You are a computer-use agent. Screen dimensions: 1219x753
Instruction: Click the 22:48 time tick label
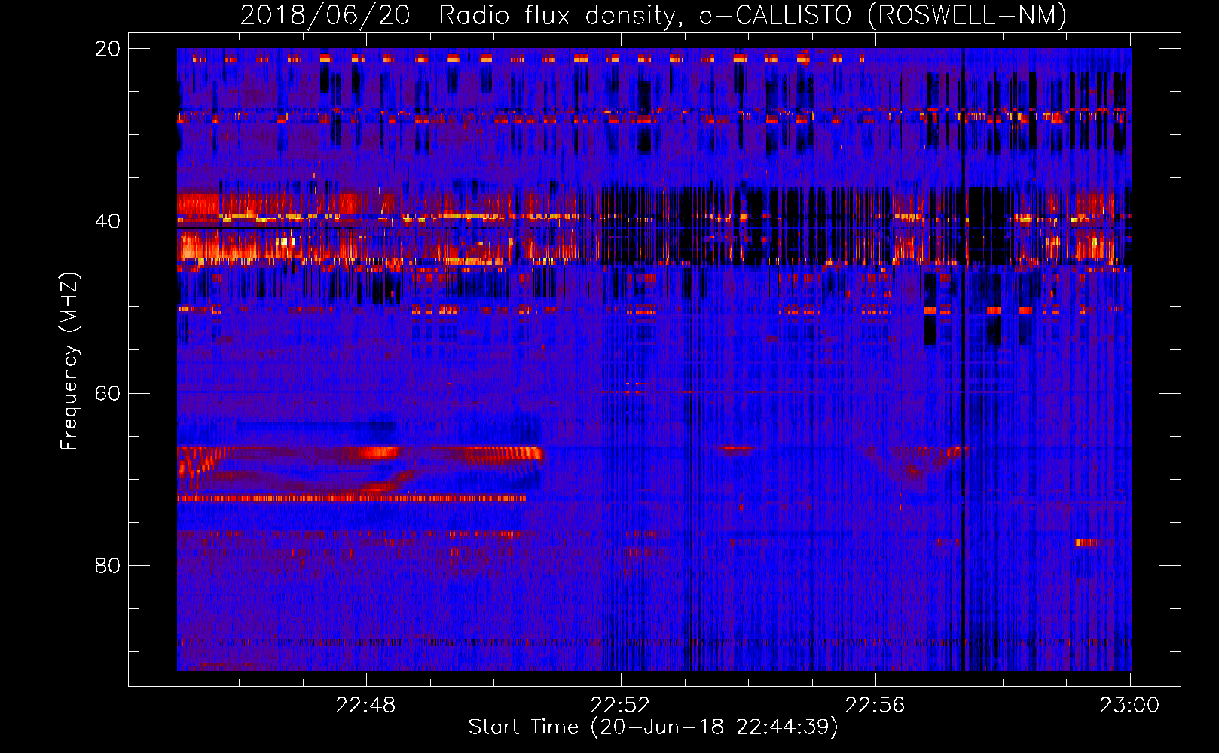[x=365, y=705]
